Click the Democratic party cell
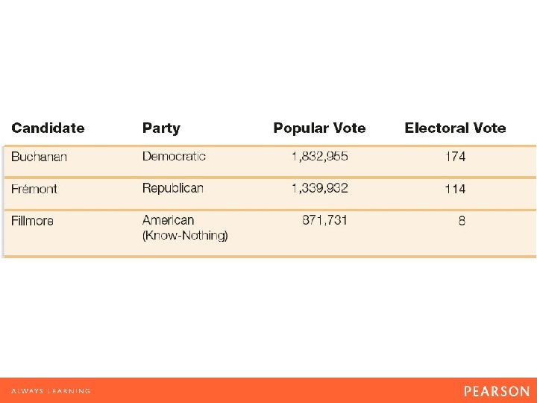 tap(174, 156)
